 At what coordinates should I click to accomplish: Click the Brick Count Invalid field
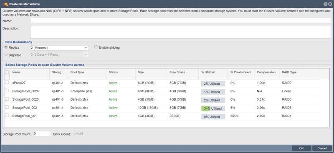(80, 134)
